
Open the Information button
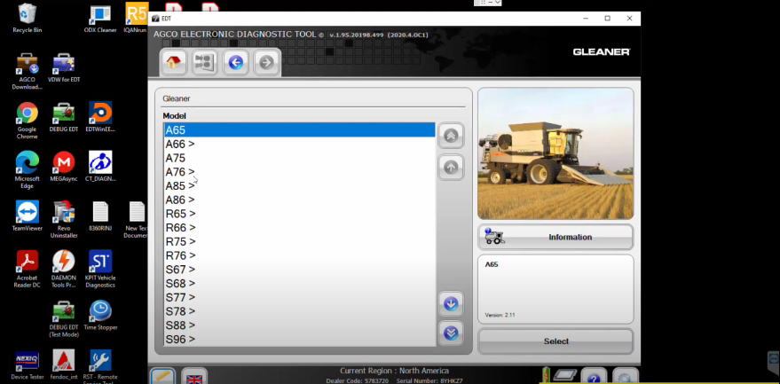(x=555, y=237)
